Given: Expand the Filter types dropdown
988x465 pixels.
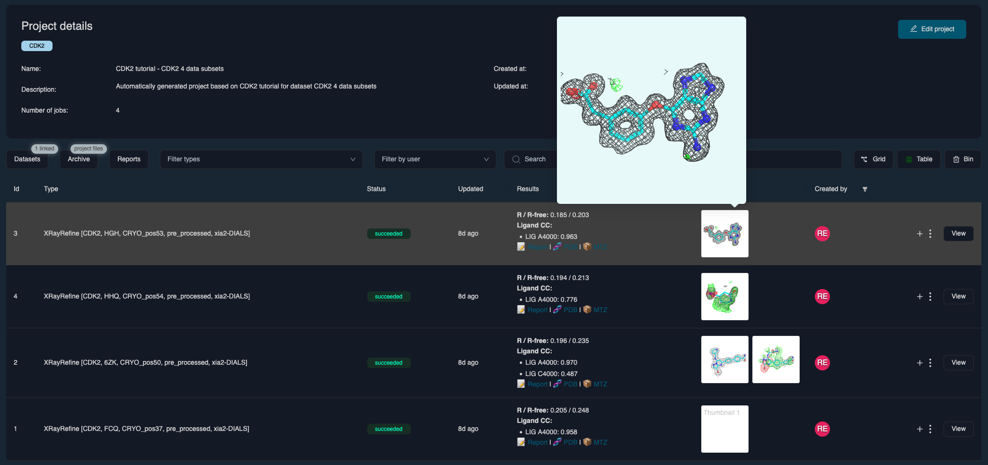Looking at the screenshot, I should 261,159.
